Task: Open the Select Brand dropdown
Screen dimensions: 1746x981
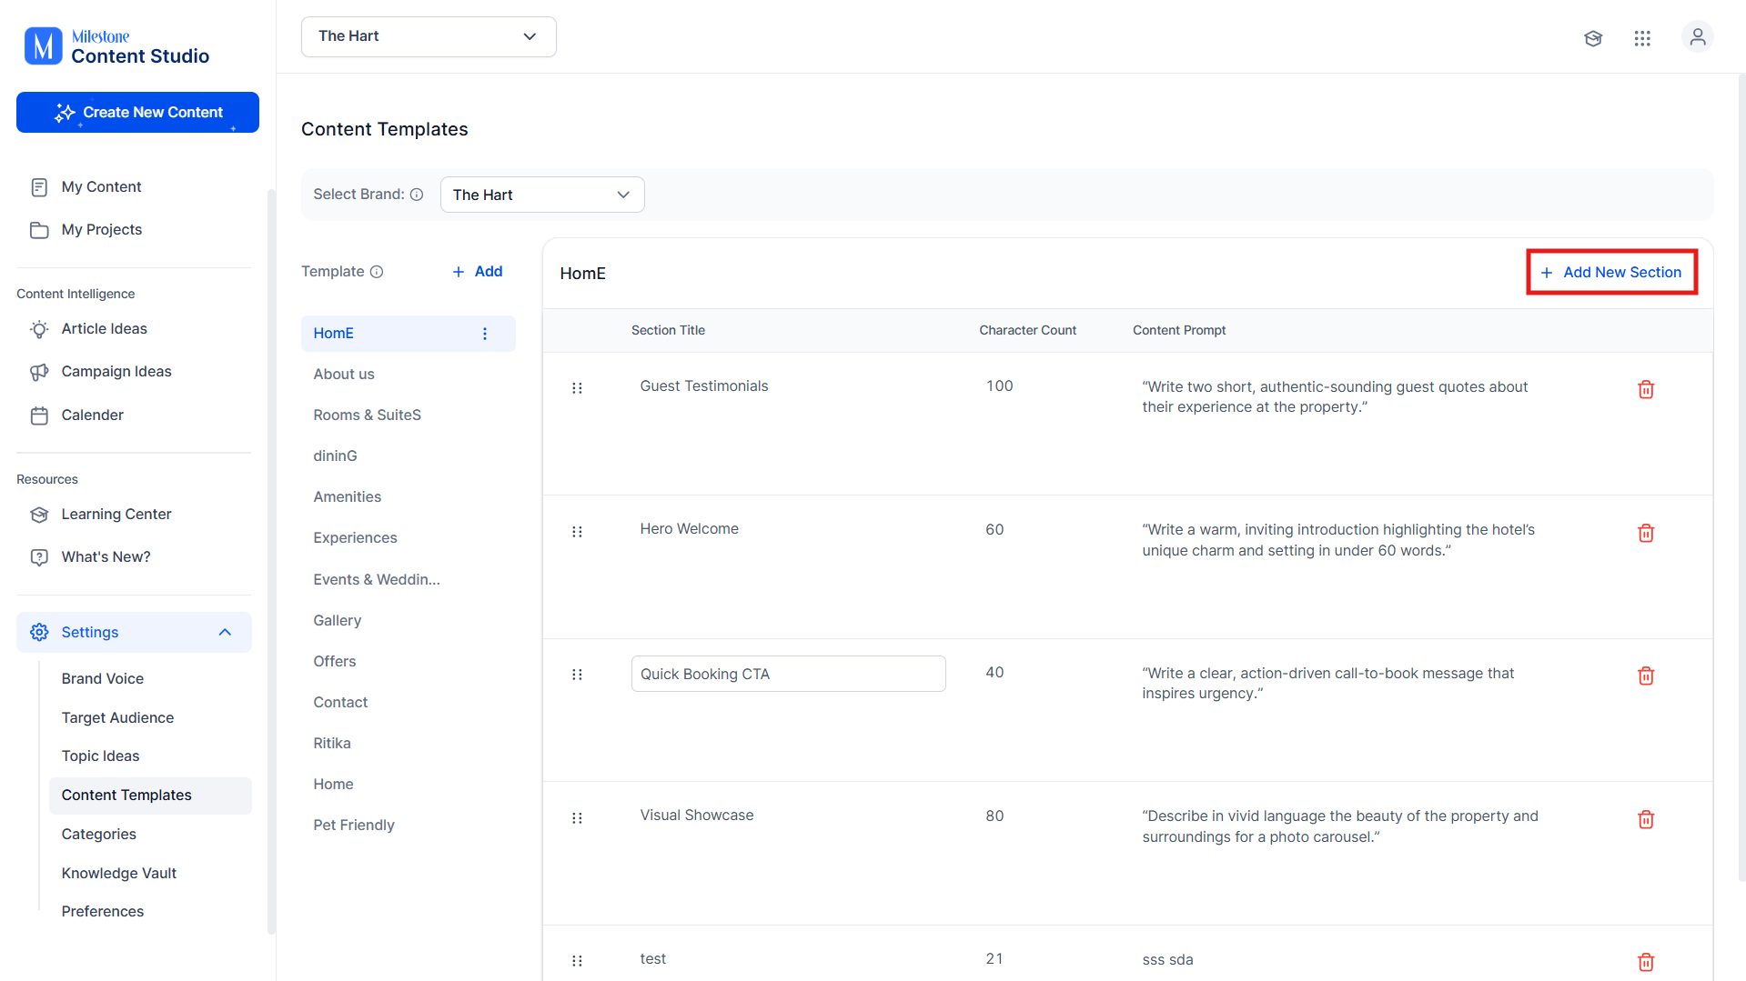Action: pyautogui.click(x=542, y=195)
